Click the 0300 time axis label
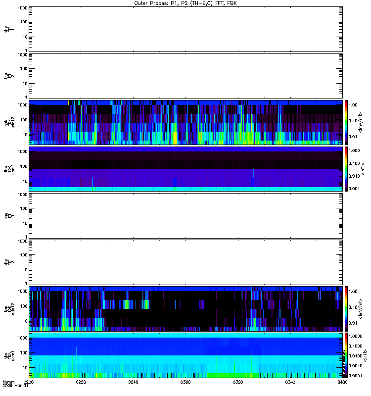Screen dimensions: 371x396 click(185, 382)
